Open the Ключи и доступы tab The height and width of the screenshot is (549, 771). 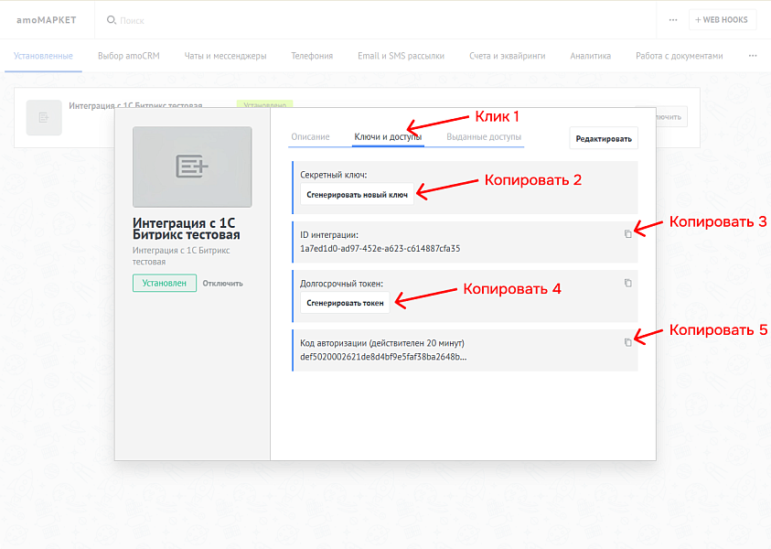pyautogui.click(x=388, y=136)
